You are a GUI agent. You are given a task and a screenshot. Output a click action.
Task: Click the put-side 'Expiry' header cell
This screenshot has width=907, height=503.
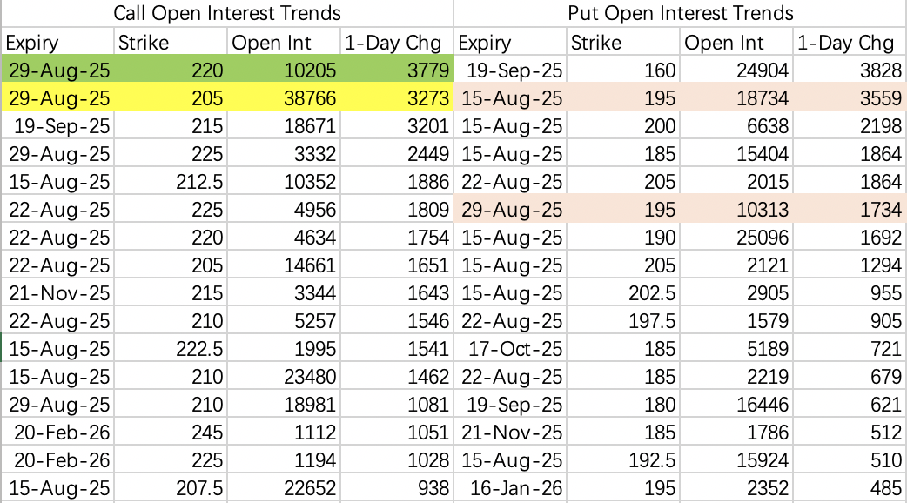(510, 43)
